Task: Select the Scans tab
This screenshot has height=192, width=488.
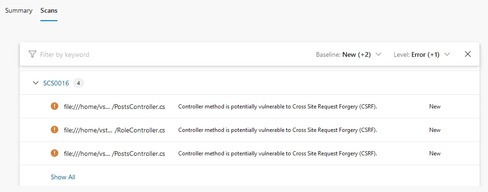Action: (x=49, y=10)
